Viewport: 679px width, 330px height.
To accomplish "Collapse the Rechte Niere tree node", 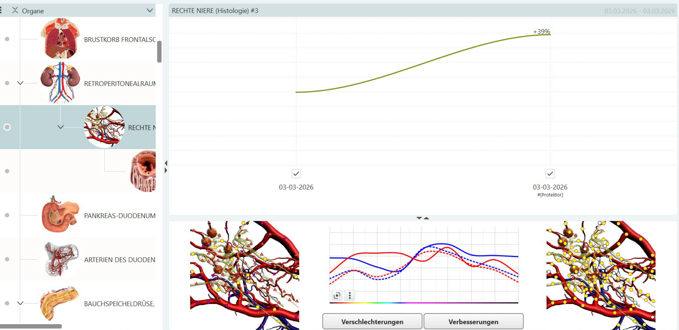I will pos(60,127).
